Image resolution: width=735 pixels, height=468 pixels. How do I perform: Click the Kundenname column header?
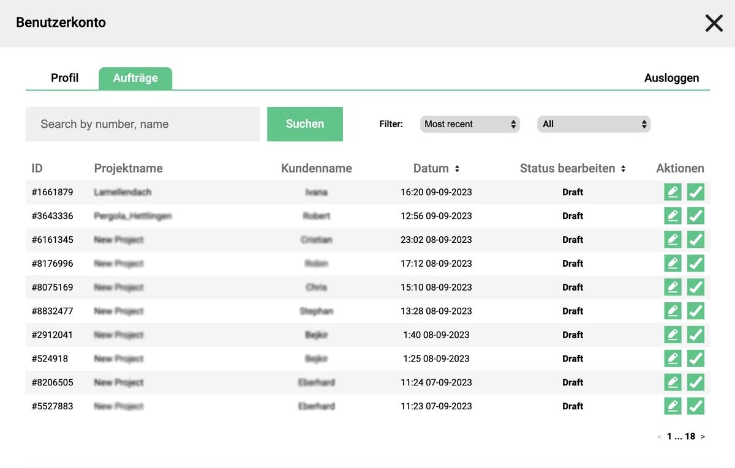pyautogui.click(x=316, y=169)
